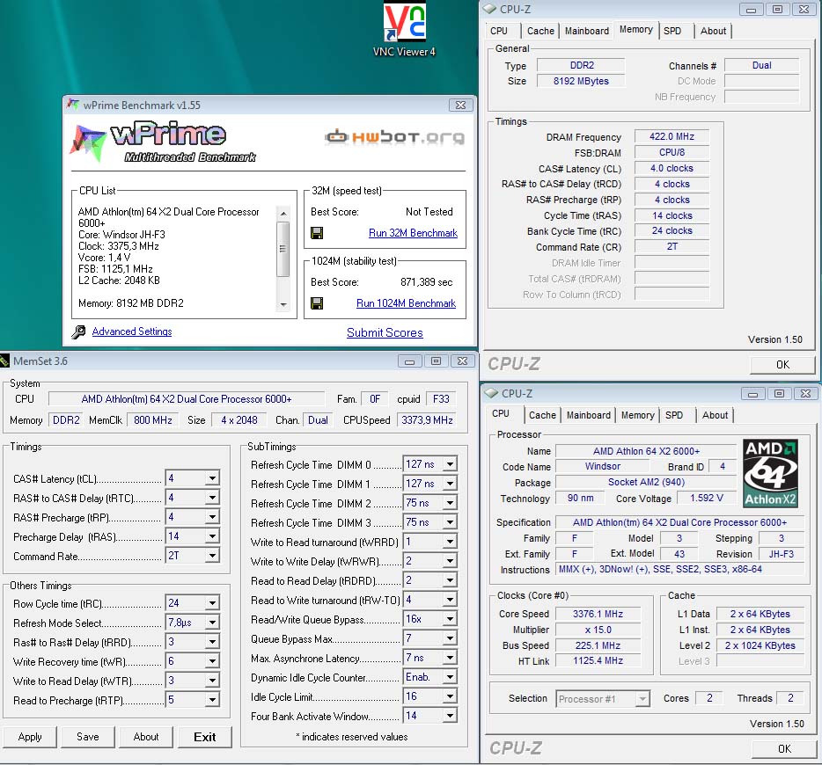Minimize the MemSet 3.6 window

point(410,361)
